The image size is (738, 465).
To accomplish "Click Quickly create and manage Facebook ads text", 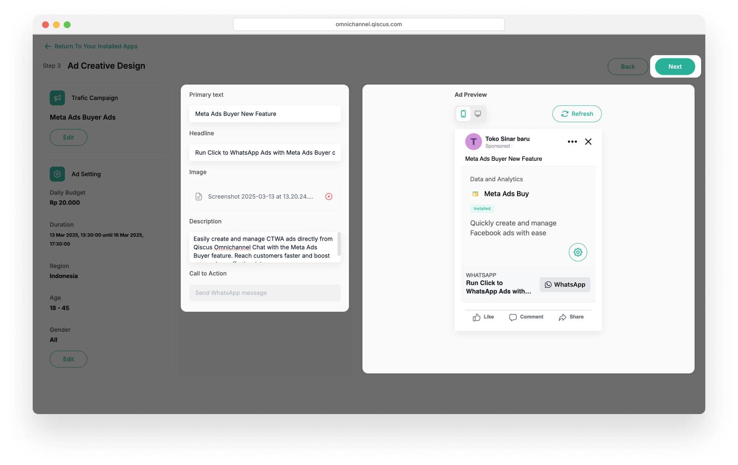I will (513, 228).
